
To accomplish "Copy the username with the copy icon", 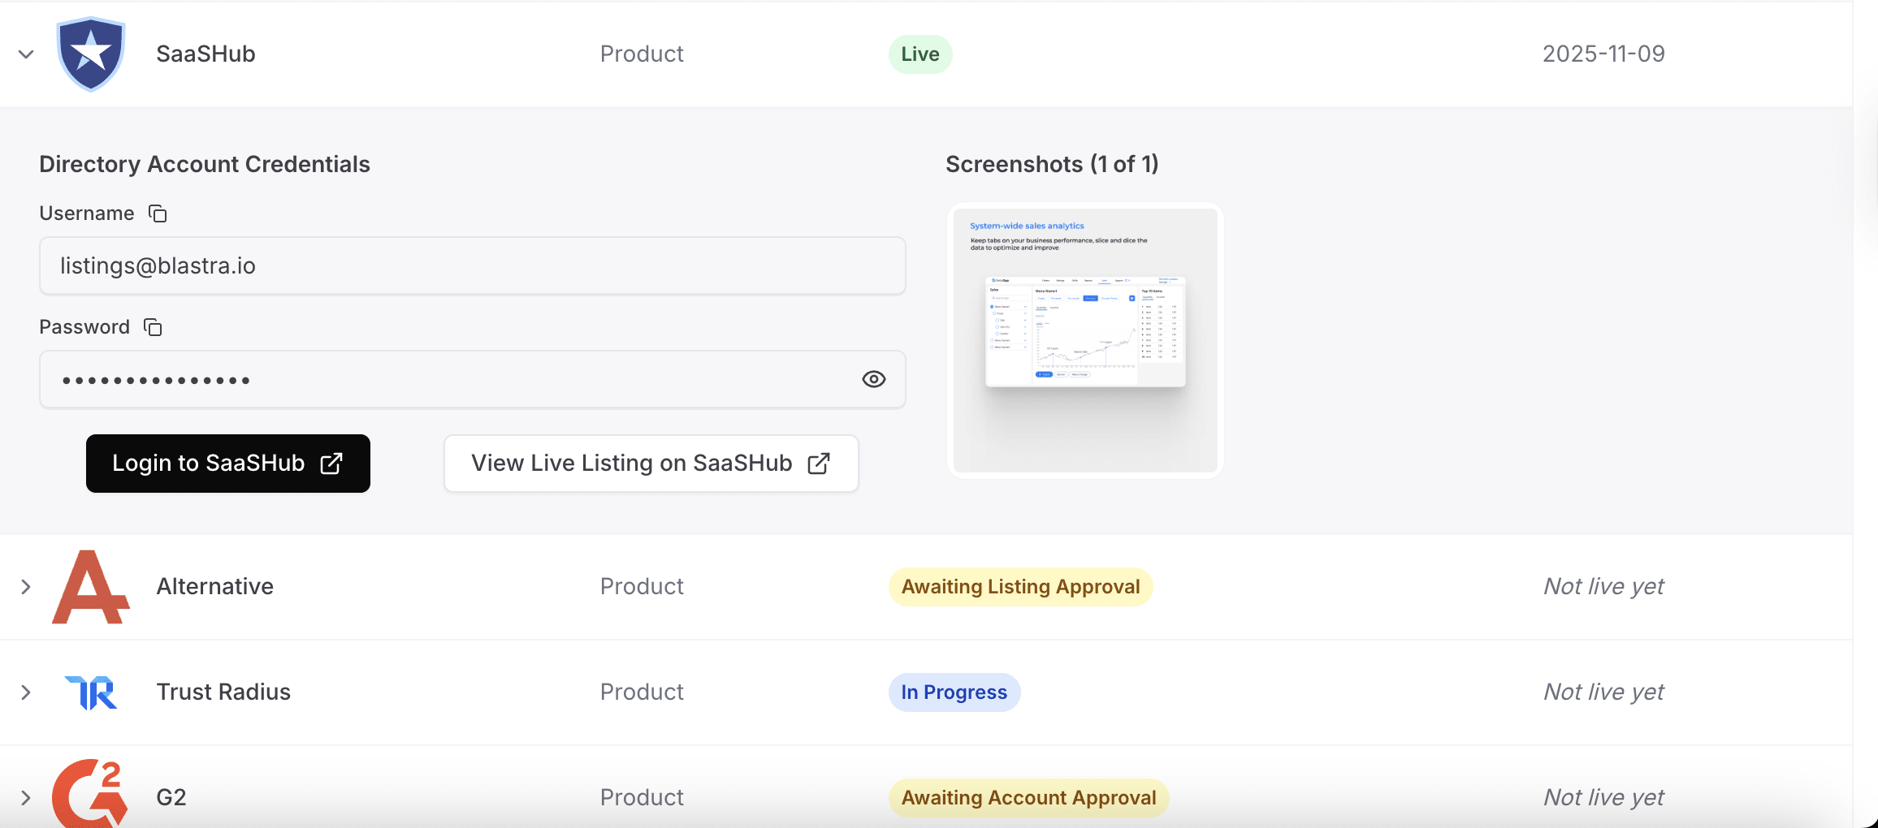I will click(x=158, y=213).
